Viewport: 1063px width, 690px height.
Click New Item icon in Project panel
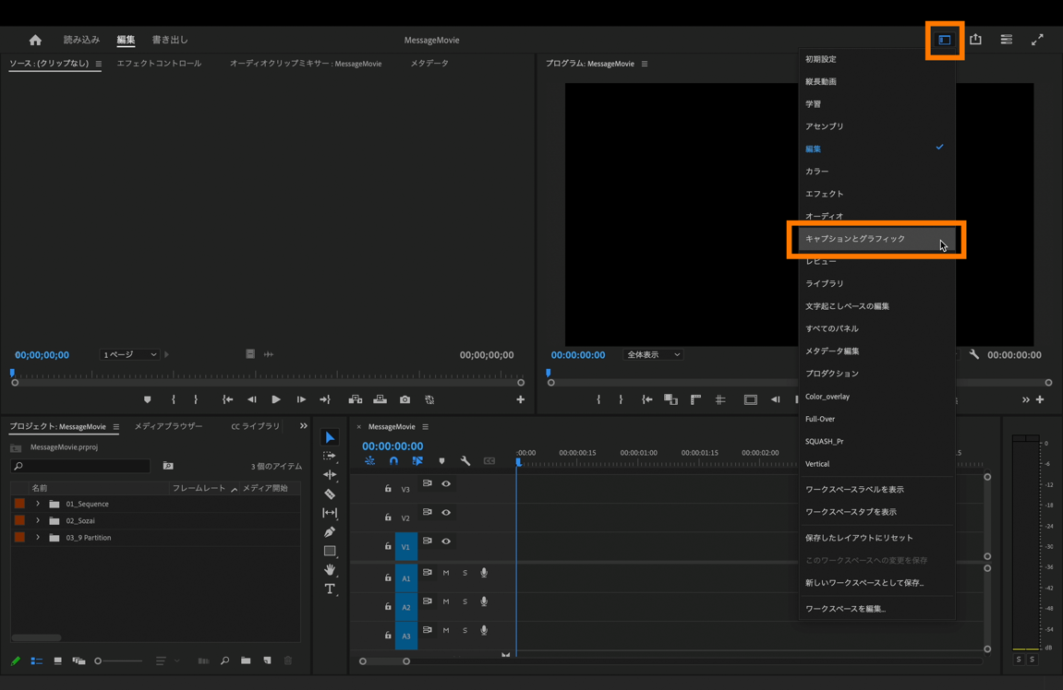tap(267, 660)
